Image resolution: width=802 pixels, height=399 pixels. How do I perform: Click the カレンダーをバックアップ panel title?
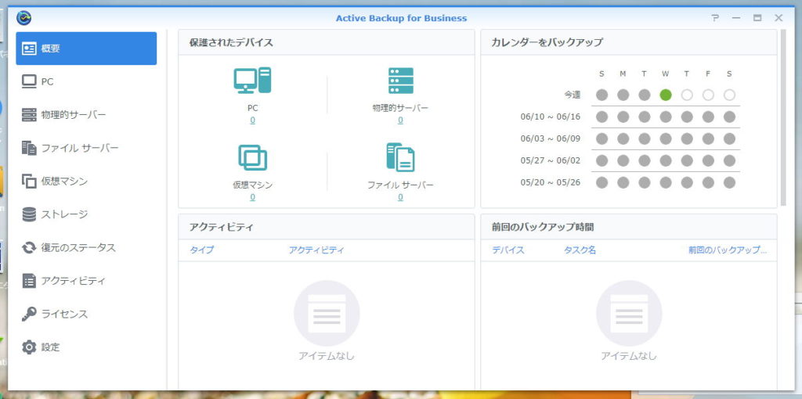click(547, 42)
